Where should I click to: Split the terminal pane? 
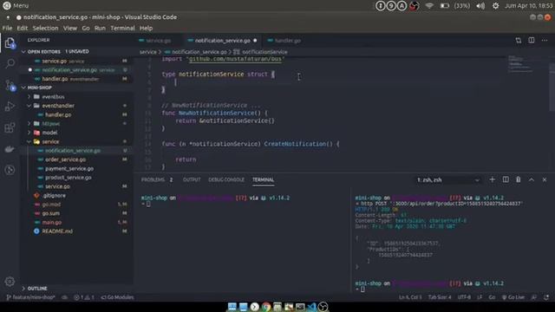tap(506, 179)
